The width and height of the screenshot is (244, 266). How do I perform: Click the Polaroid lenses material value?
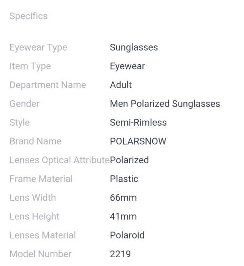tap(127, 235)
